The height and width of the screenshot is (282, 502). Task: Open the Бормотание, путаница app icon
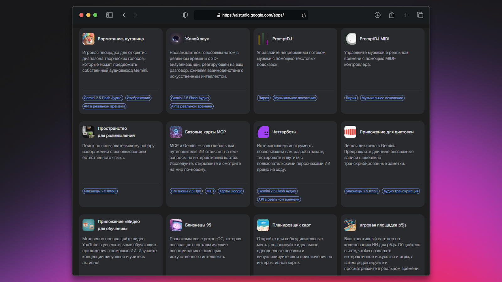88,39
